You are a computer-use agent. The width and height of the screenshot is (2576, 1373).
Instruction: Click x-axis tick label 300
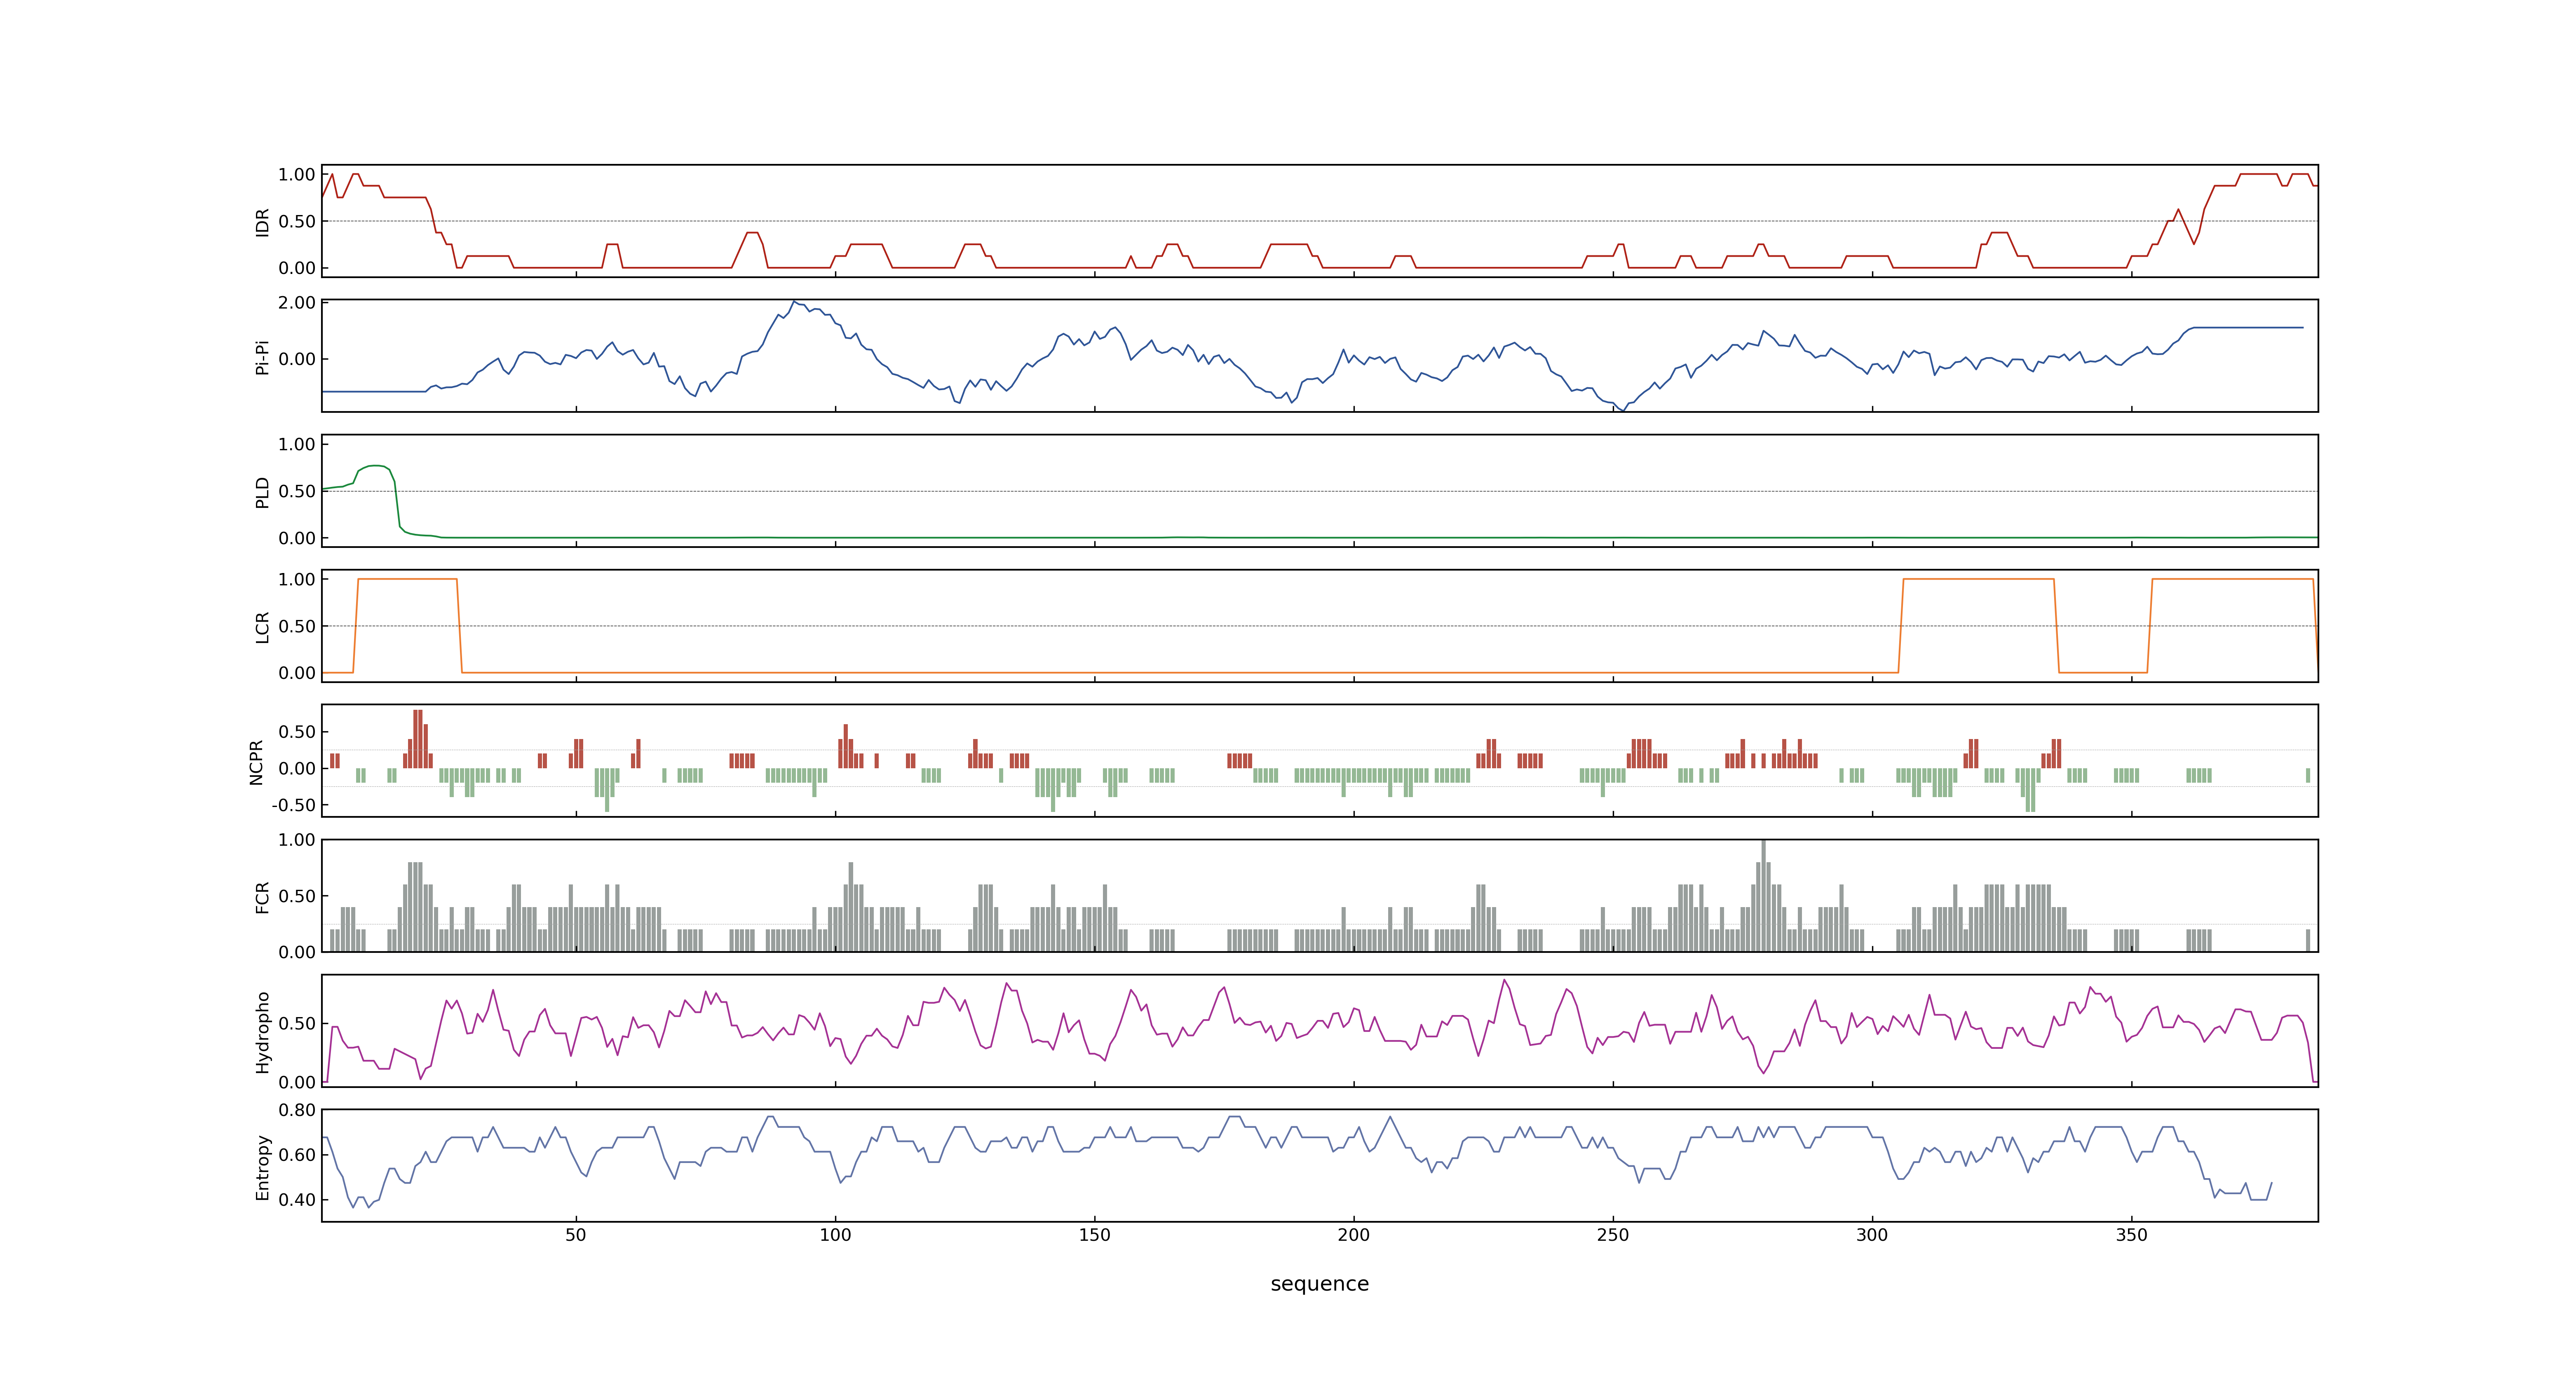click(1872, 1235)
